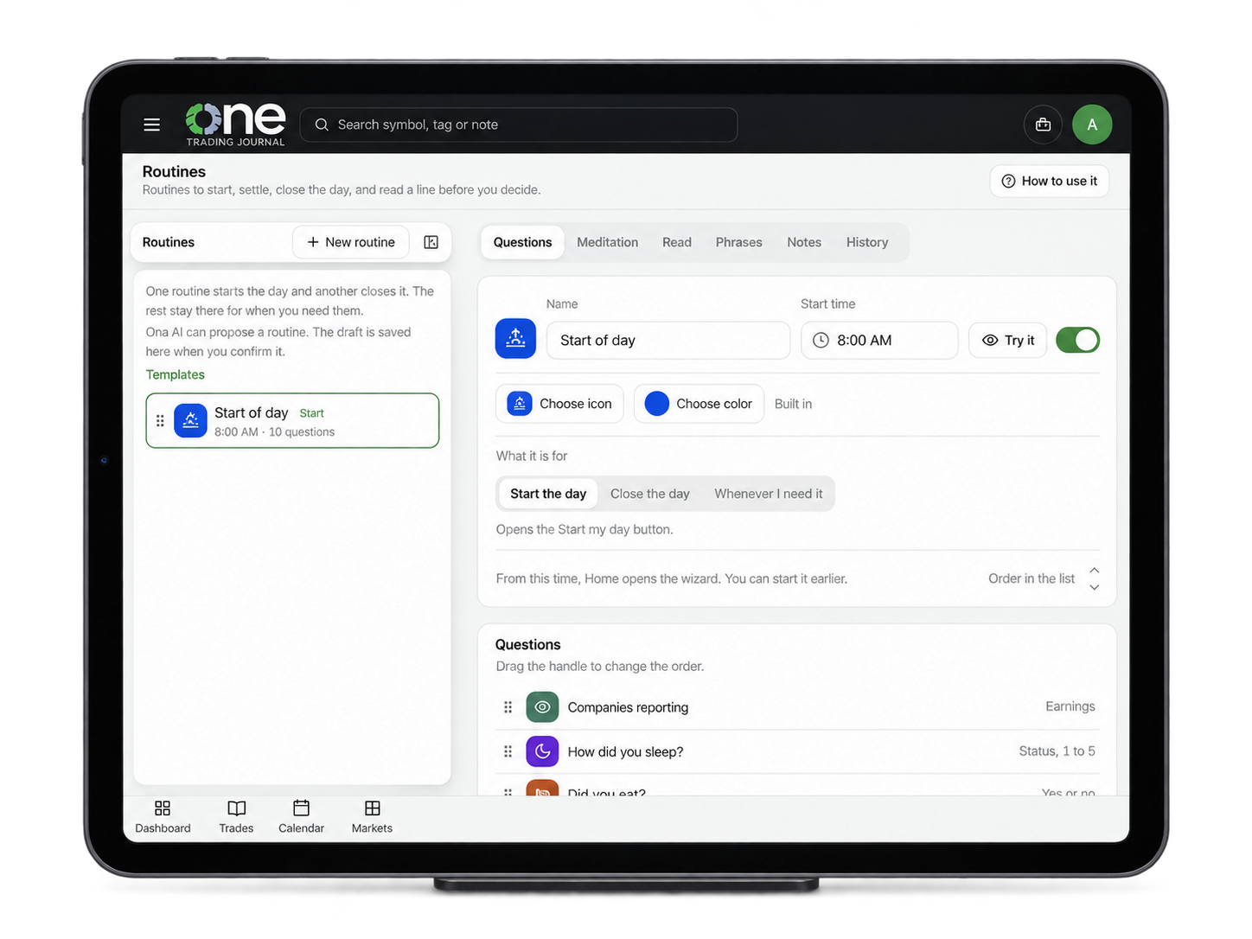Image resolution: width=1252 pixels, height=939 pixels.
Task: Open the user avatar A
Action: (1092, 125)
